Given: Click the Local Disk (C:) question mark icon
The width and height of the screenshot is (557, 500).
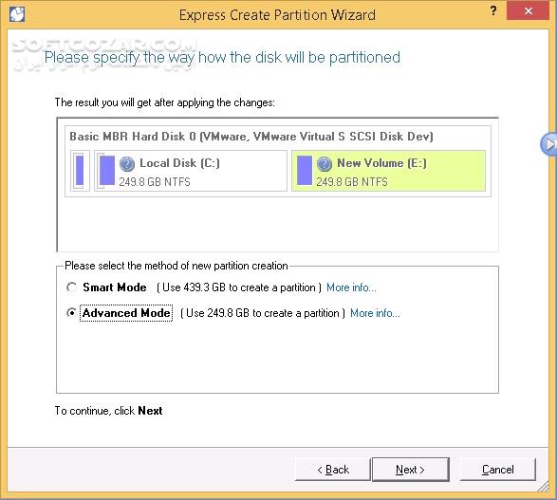Looking at the screenshot, I should [x=127, y=164].
